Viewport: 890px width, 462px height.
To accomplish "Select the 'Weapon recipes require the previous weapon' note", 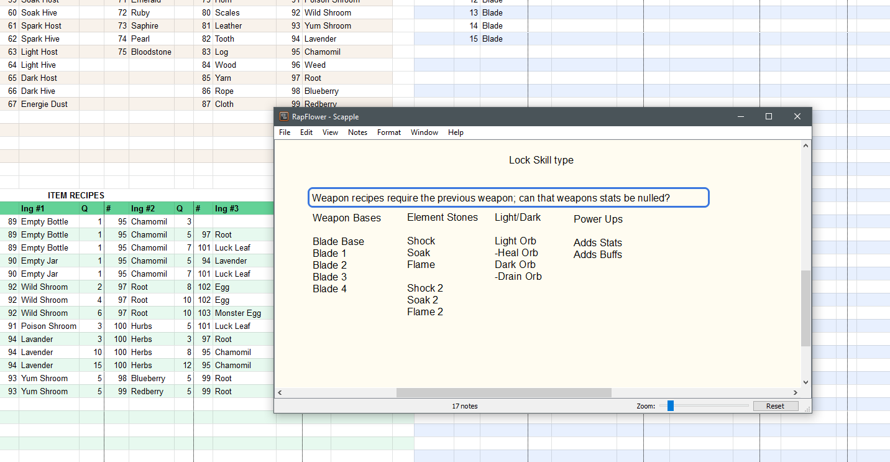I will coord(508,198).
